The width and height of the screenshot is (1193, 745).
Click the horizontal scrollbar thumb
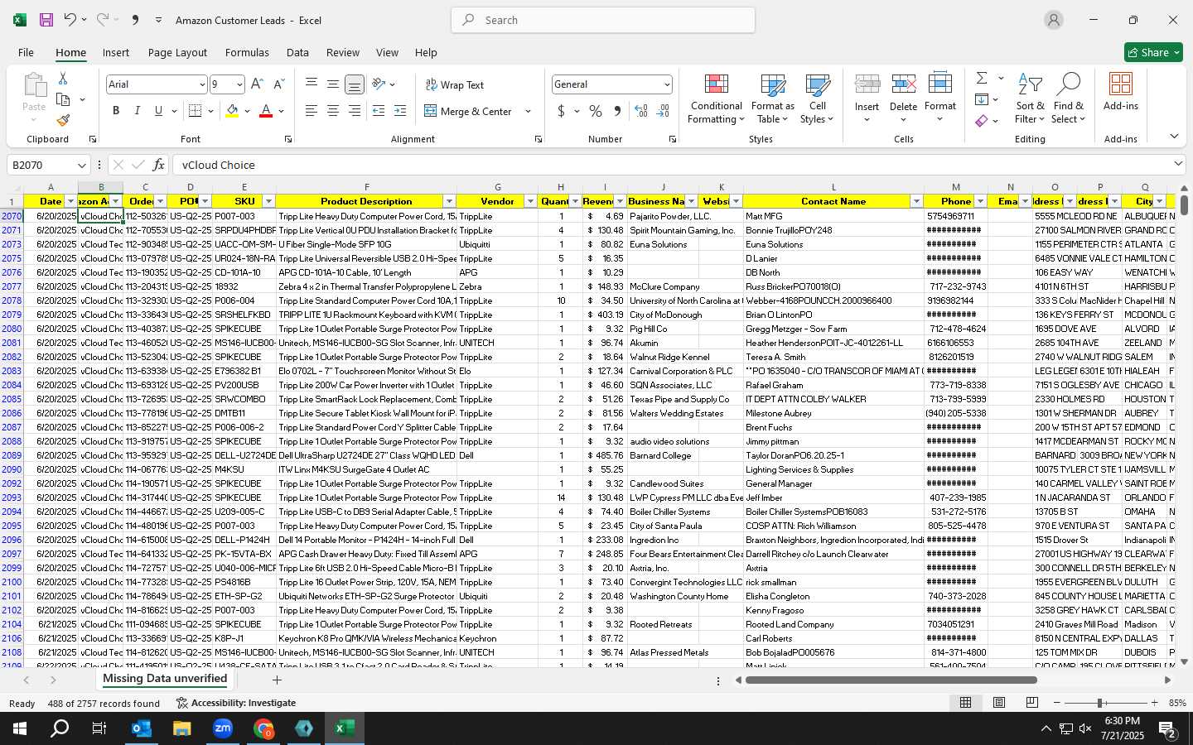(x=891, y=680)
